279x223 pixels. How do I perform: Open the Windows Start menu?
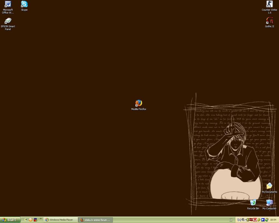pyautogui.click(x=10, y=220)
